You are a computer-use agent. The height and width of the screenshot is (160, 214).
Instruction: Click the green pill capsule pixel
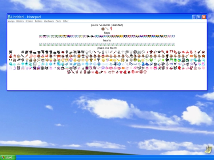(159, 60)
